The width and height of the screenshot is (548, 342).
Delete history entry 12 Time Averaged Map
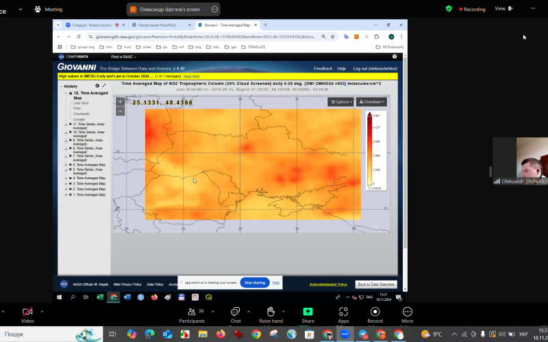point(71,93)
